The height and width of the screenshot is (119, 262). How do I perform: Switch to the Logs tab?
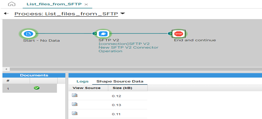coord(82,81)
